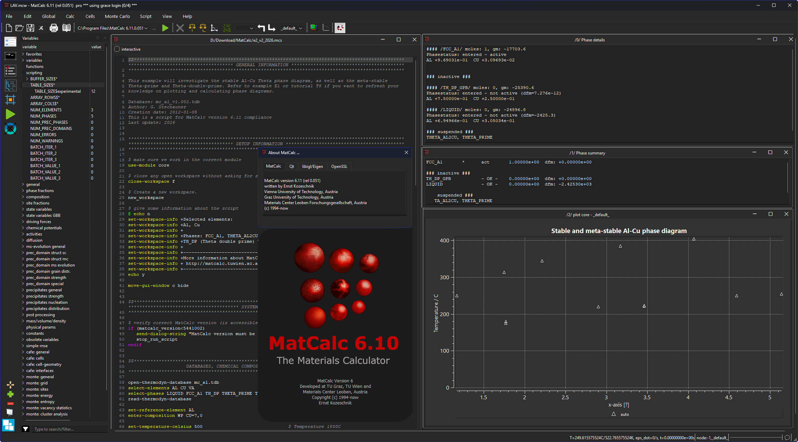This screenshot has width=798, height=442.
Task: Click the sidebar green play arrow
Action: (x=10, y=114)
